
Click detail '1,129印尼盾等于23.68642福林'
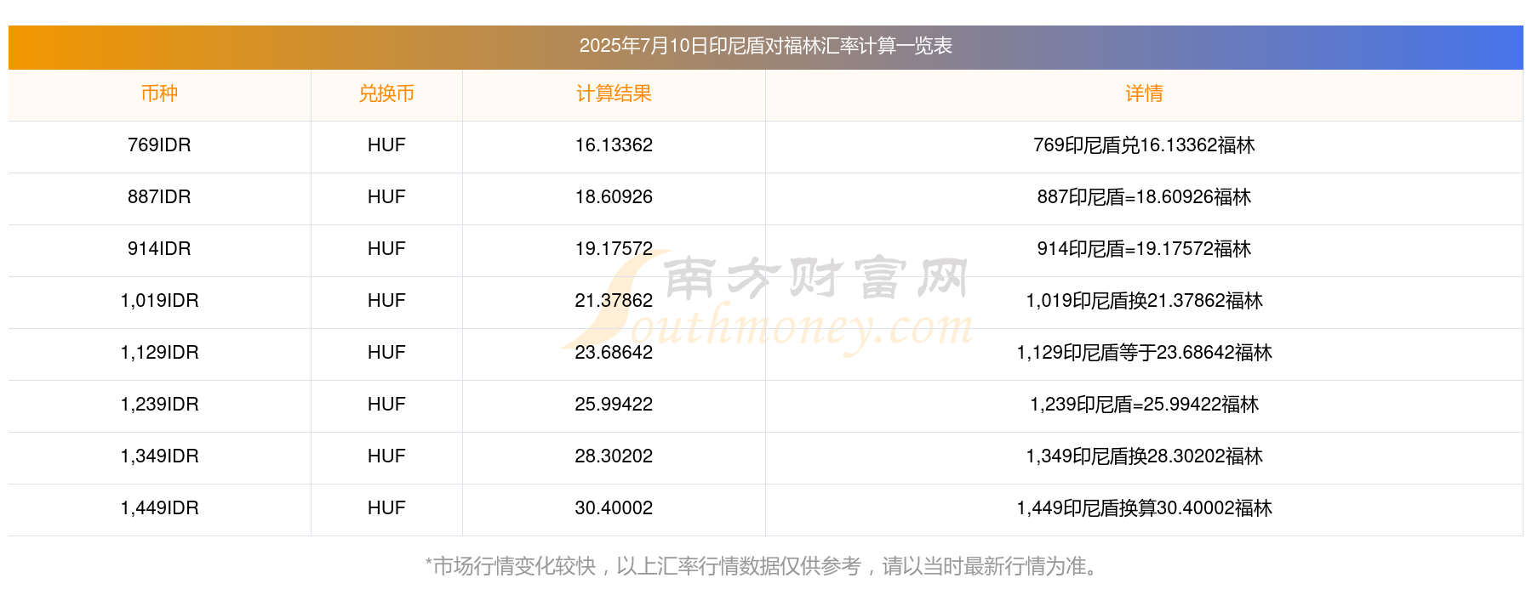pos(1144,353)
